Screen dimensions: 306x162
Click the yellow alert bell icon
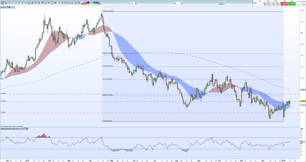[x=9, y=3]
